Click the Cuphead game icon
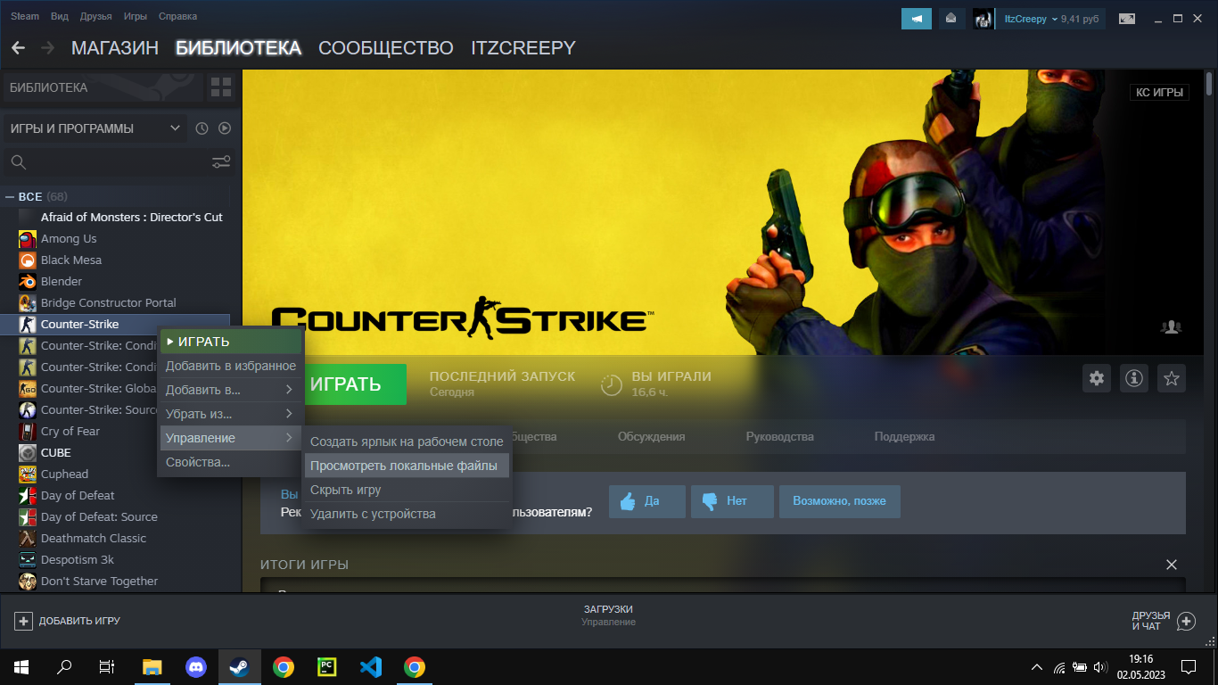This screenshot has height=685, width=1218. pyautogui.click(x=27, y=475)
